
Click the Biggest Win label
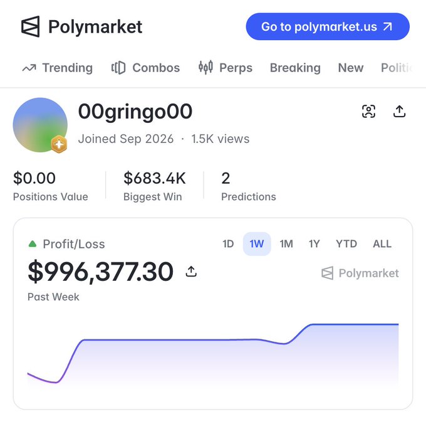pyautogui.click(x=153, y=197)
